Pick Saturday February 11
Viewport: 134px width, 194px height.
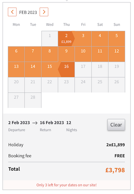(100, 54)
